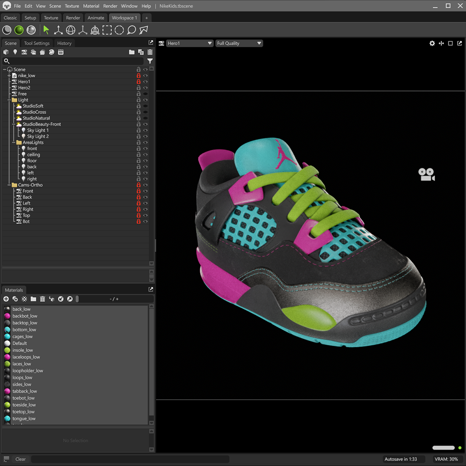This screenshot has height=466, width=466.
Task: Hide the ceiling area light
Action: (x=146, y=155)
